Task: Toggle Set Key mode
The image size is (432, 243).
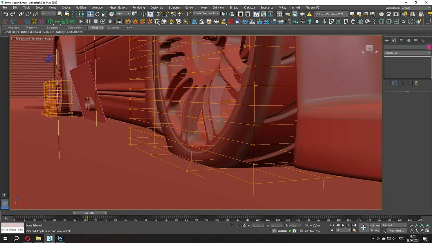Action: (375, 231)
